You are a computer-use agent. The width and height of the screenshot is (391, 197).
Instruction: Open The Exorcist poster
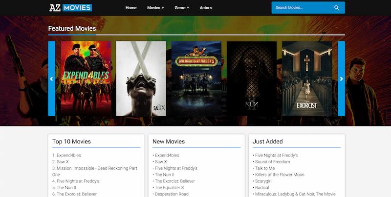(306, 79)
